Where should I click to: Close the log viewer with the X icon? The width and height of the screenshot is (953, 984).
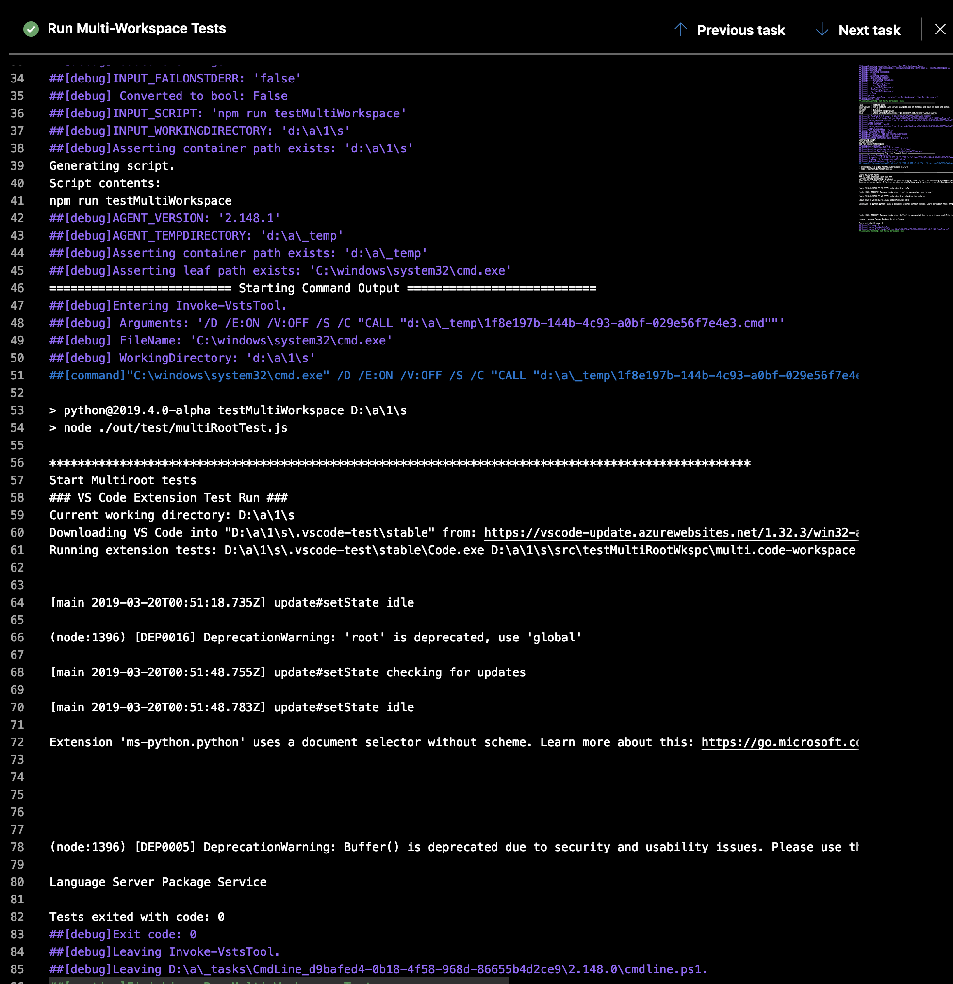940,29
